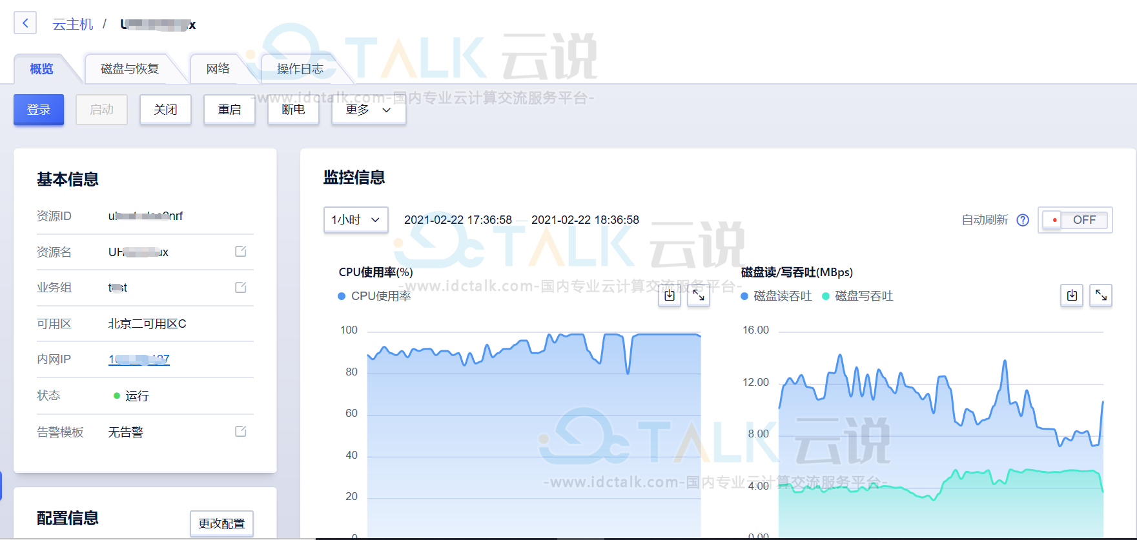This screenshot has height=540, width=1137.
Task: Toggle the 磁盘读吞吐 legend series
Action: pos(776,296)
